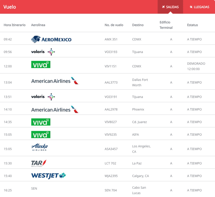
Task: Click the DEMORADO status for VIV1151
Action: point(196,64)
